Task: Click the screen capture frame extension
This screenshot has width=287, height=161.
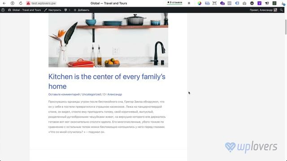Action: pyautogui.click(x=214, y=3)
